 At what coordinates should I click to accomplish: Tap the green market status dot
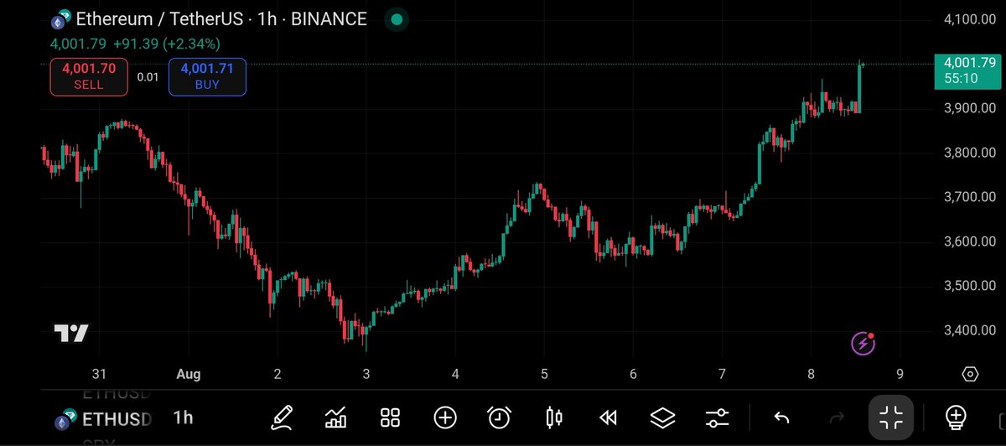(x=395, y=19)
